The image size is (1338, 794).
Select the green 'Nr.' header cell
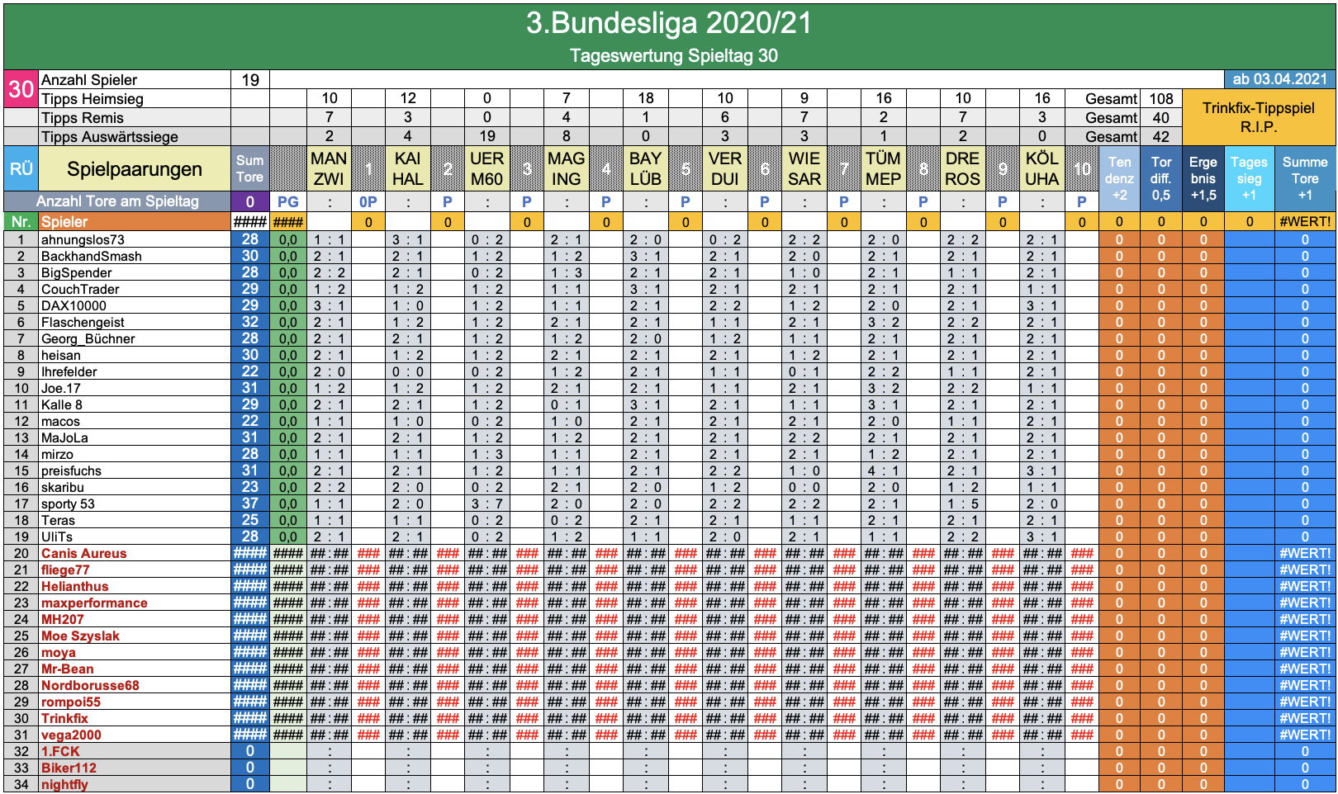[x=21, y=221]
